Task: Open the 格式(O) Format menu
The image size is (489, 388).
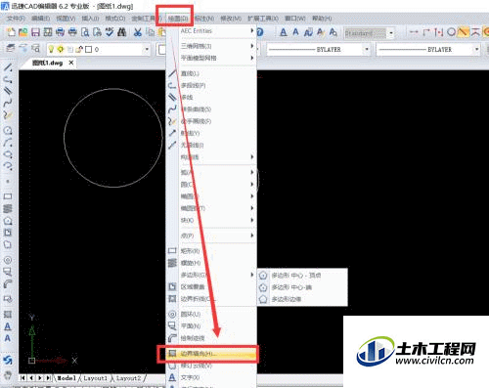Action: 115,19
